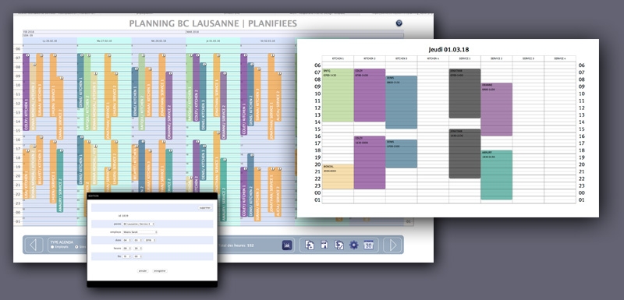Open the settings gear in bottom toolbar
624x300 pixels.
tap(353, 245)
